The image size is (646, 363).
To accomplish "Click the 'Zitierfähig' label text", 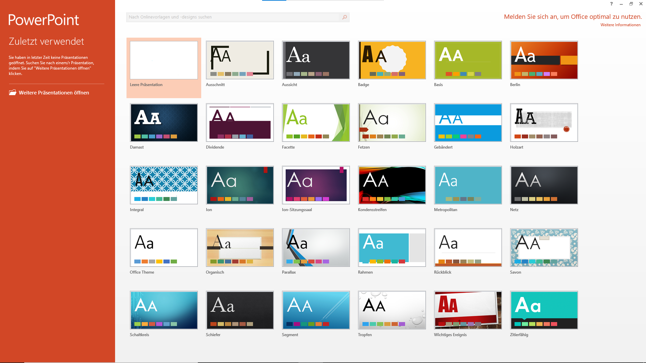I will coord(519,335).
